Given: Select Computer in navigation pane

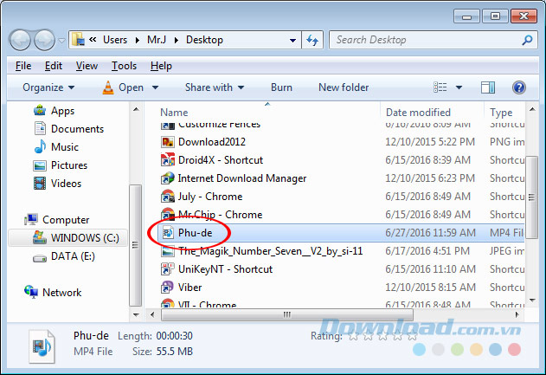Looking at the screenshot, I should pyautogui.click(x=56, y=220).
